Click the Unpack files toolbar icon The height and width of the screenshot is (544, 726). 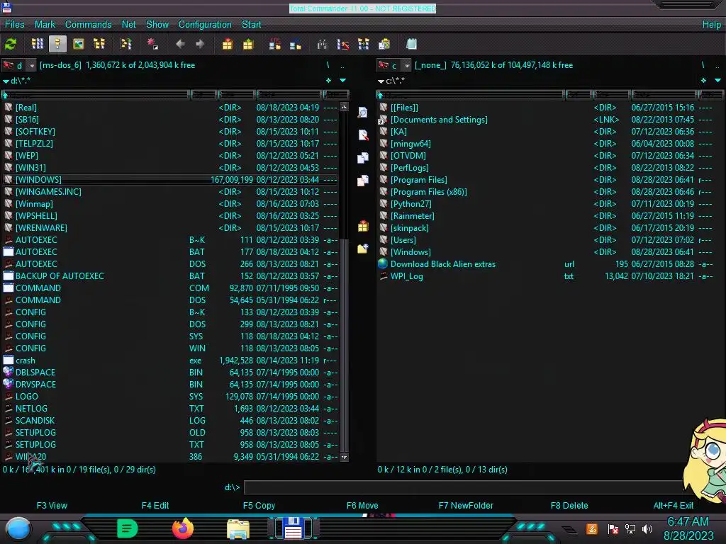[x=248, y=45]
